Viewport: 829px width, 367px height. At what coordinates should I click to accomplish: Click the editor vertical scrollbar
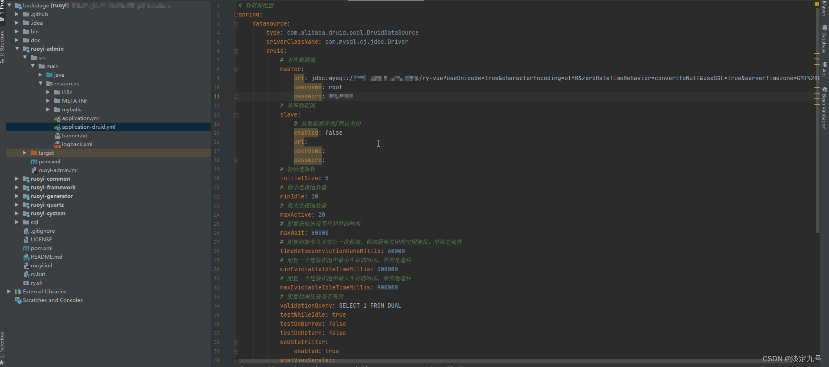click(817, 121)
